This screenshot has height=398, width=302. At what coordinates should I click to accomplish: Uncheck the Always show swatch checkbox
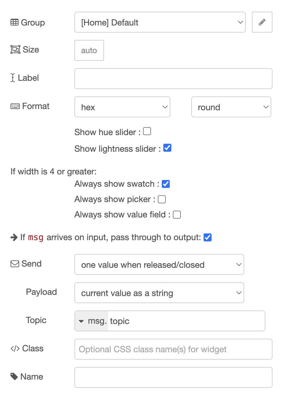pos(166,184)
